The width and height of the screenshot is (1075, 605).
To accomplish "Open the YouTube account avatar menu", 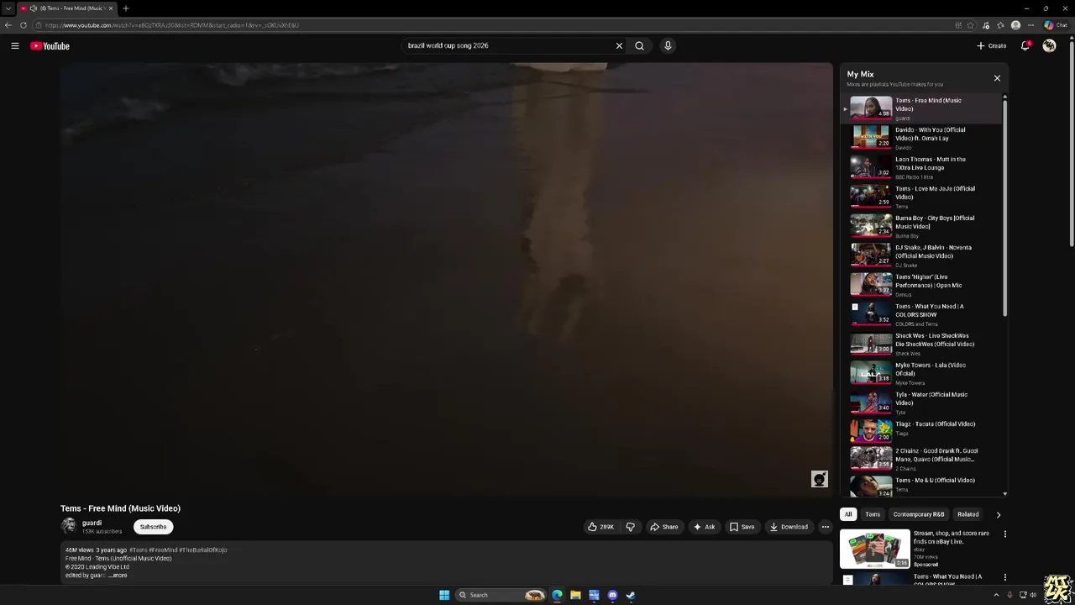I will tap(1049, 46).
